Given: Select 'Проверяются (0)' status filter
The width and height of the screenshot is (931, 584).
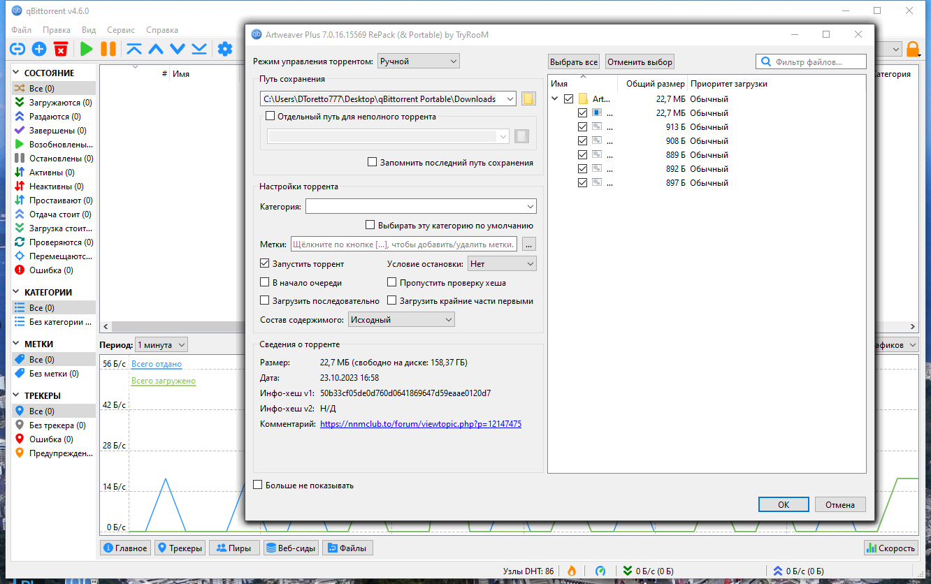Looking at the screenshot, I should [53, 242].
